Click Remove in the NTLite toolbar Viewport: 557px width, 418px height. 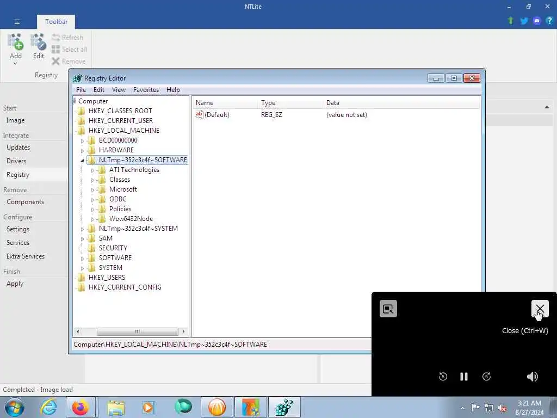tap(69, 62)
